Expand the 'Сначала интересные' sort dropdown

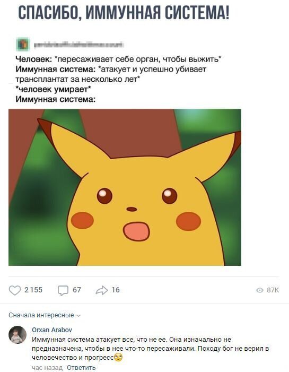tap(45, 315)
